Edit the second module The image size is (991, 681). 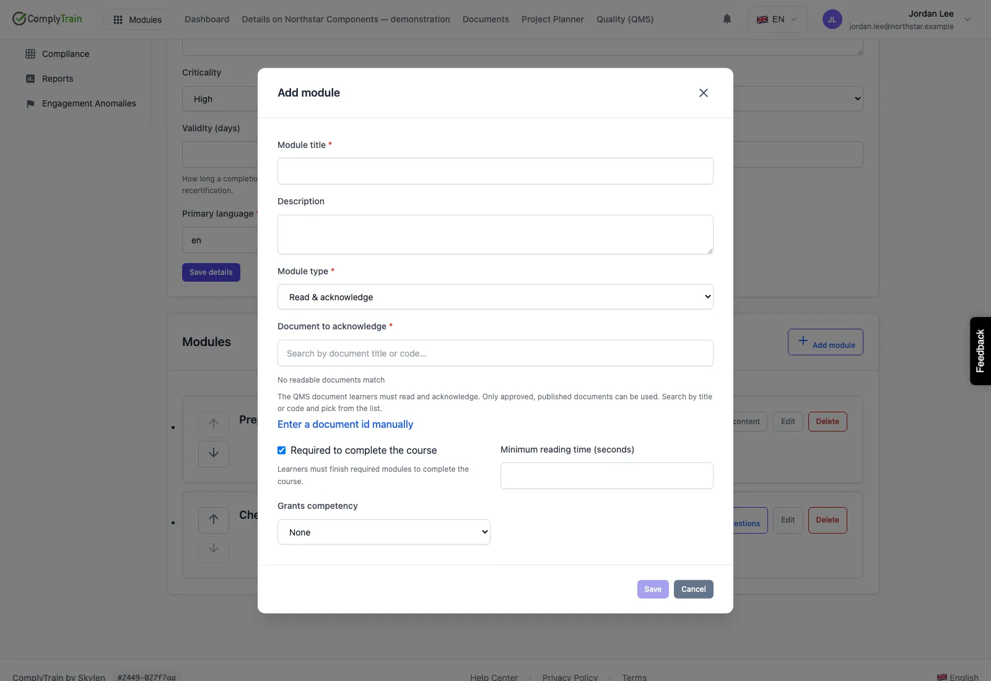pos(788,520)
